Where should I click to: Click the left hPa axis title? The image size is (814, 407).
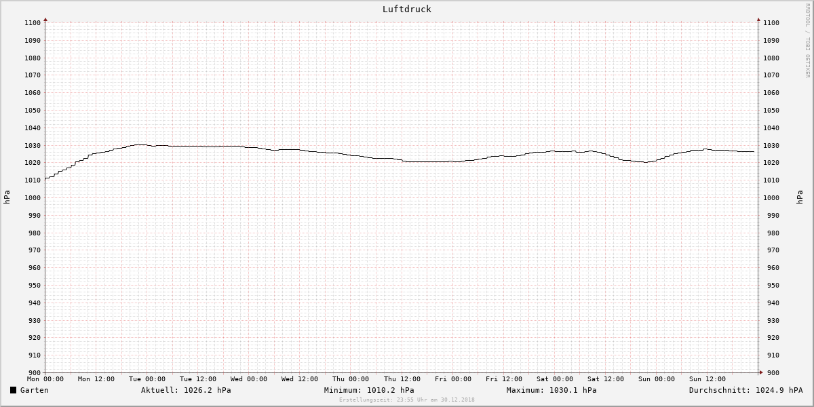pyautogui.click(x=7, y=197)
